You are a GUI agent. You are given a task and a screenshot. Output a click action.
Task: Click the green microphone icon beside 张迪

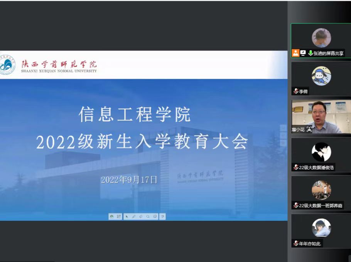tap(310, 53)
